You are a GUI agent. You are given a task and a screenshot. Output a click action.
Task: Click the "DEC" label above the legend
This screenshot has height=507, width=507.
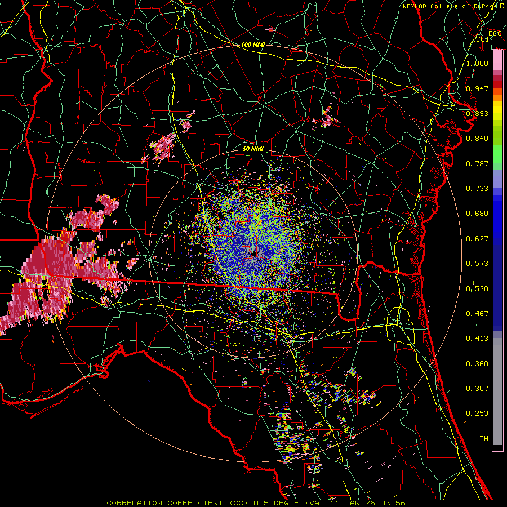coord(495,34)
